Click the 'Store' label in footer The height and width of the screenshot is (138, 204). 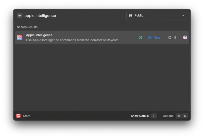[27, 116]
